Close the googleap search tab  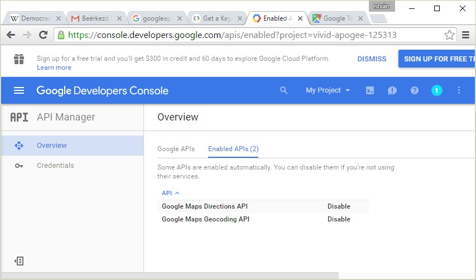pyautogui.click(x=180, y=18)
